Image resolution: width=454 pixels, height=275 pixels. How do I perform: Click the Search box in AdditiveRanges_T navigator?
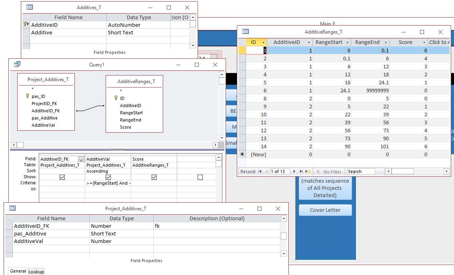361,171
